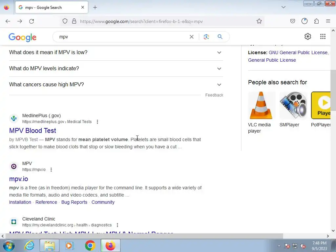Open the Action Center flag icon
The width and height of the screenshot is (336, 252).
[287, 246]
